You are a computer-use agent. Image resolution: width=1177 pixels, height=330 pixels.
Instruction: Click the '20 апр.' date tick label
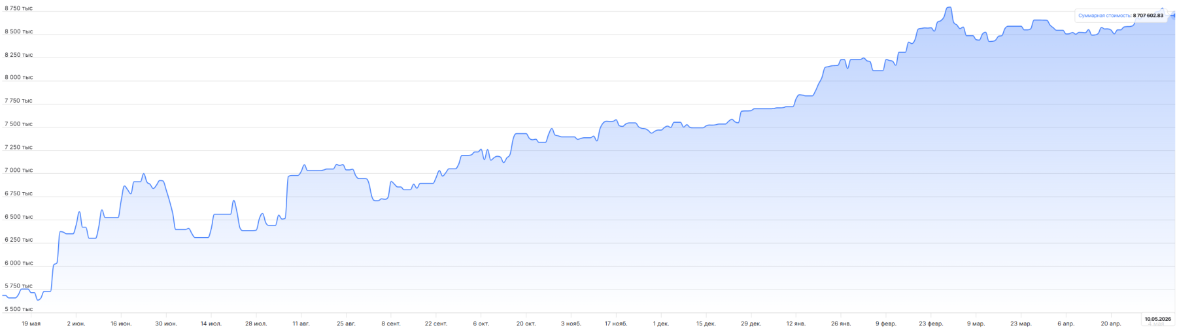(x=1110, y=323)
